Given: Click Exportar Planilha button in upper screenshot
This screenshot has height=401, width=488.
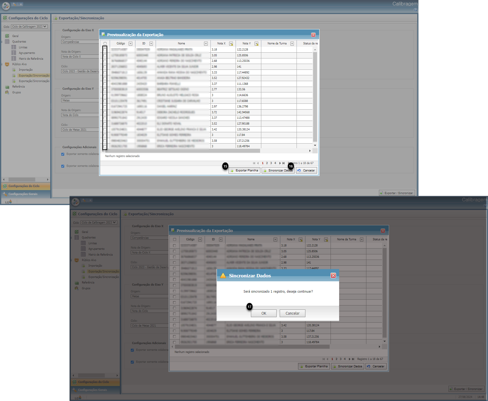Looking at the screenshot, I should click(x=244, y=171).
